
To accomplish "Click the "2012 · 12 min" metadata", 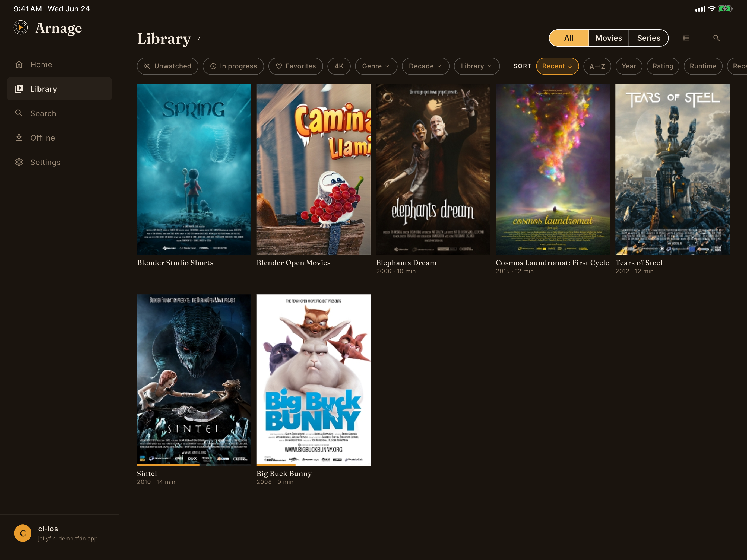I will [x=634, y=271].
